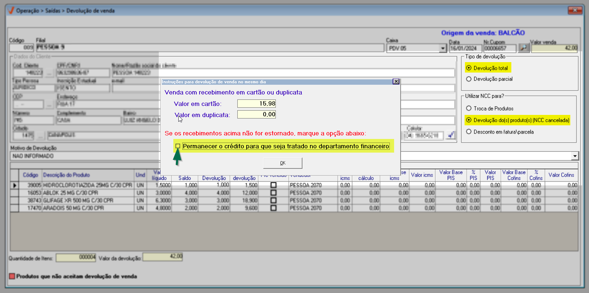
Task: Click the 'Valor em duplicata' input field
Action: [256, 115]
